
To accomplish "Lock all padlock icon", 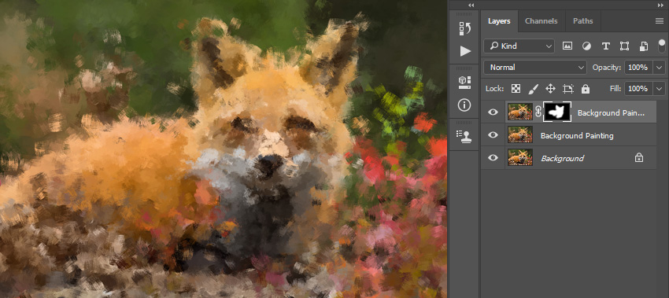I will pos(586,89).
